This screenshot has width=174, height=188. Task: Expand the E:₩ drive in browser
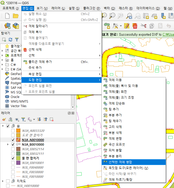point(2,69)
